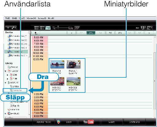Expand the 2009 calendar year

pos(7,75)
